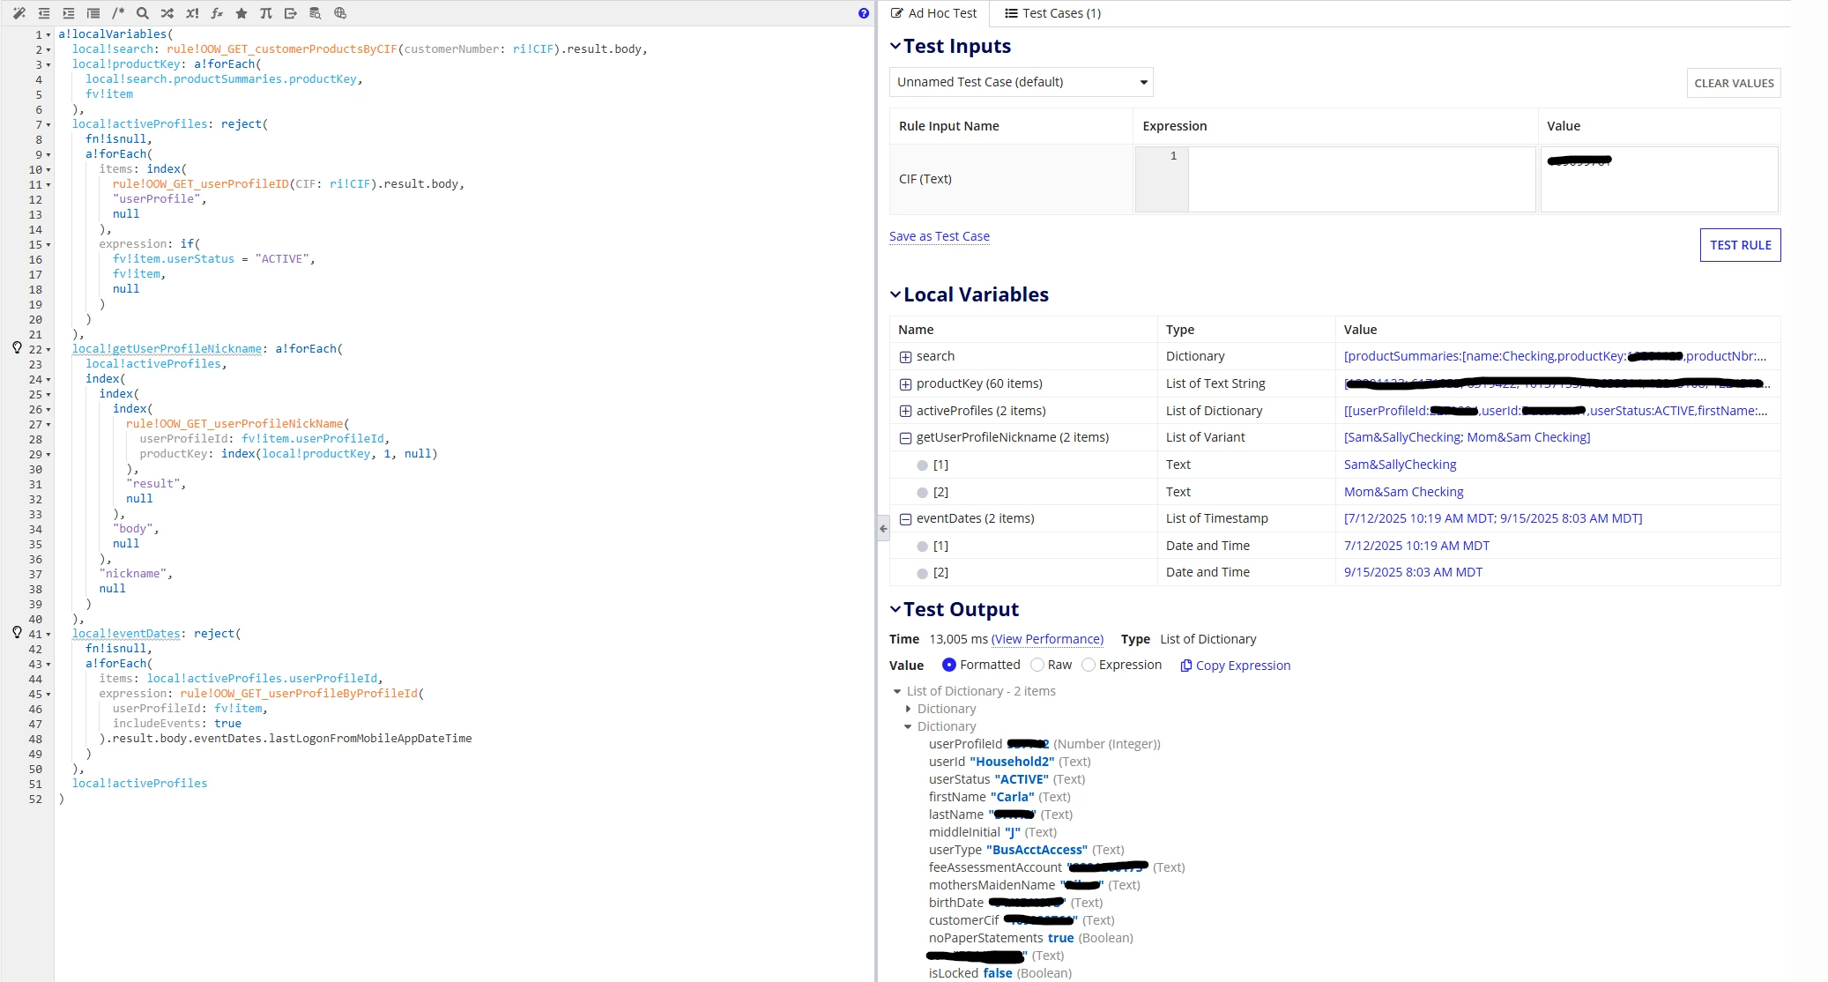Click the comment toggle /* icon
1828x982 pixels.
pyautogui.click(x=118, y=13)
